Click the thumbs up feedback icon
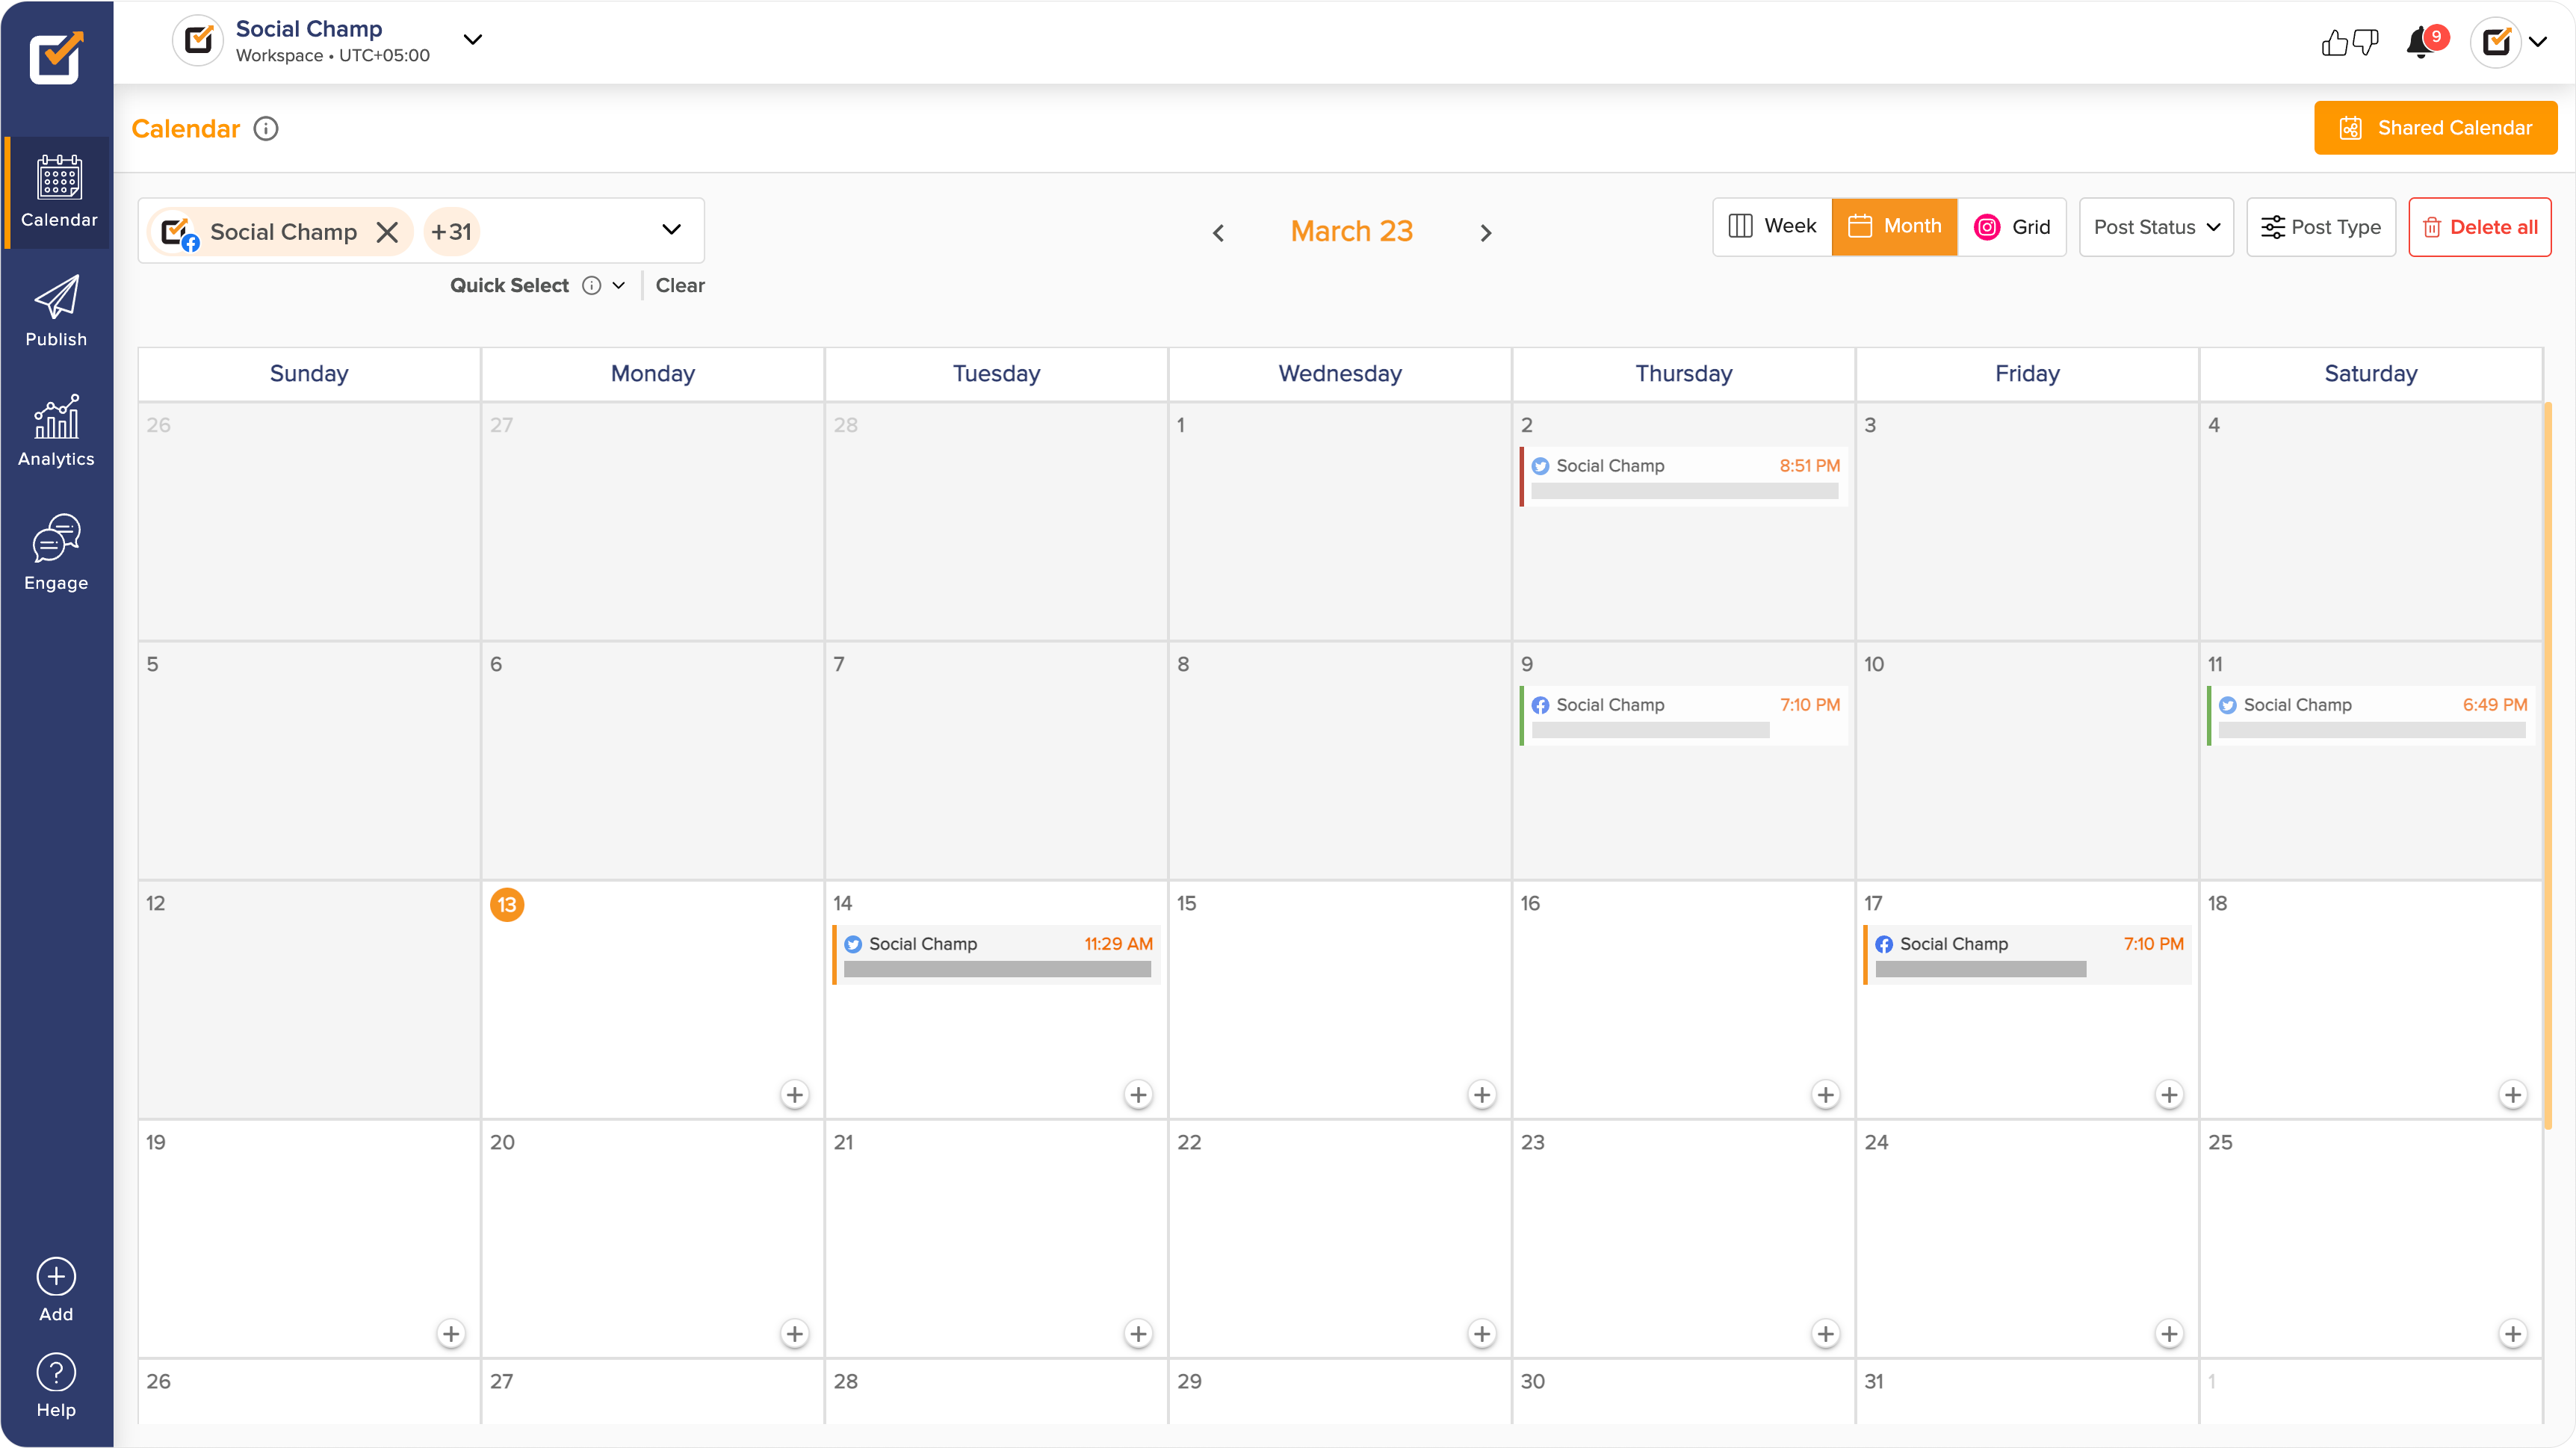The height and width of the screenshot is (1448, 2576). tap(2334, 42)
